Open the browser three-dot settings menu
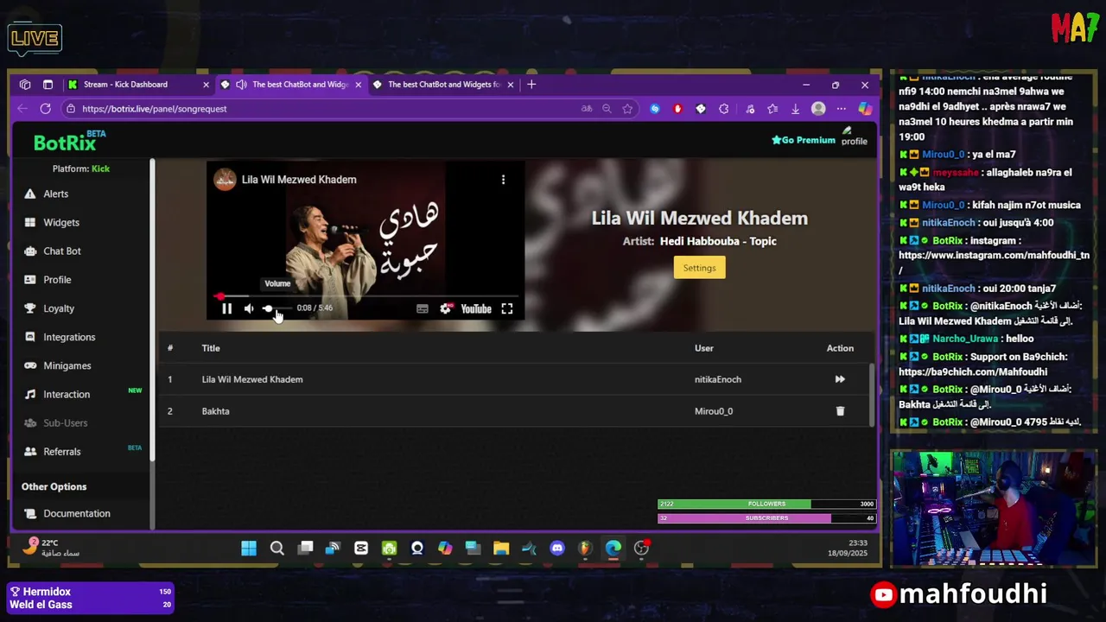Image resolution: width=1106 pixels, height=622 pixels. 841,109
